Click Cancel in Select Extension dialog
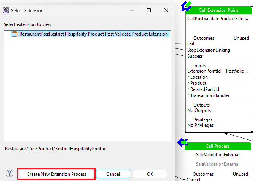255x181 pixels. 113,174
